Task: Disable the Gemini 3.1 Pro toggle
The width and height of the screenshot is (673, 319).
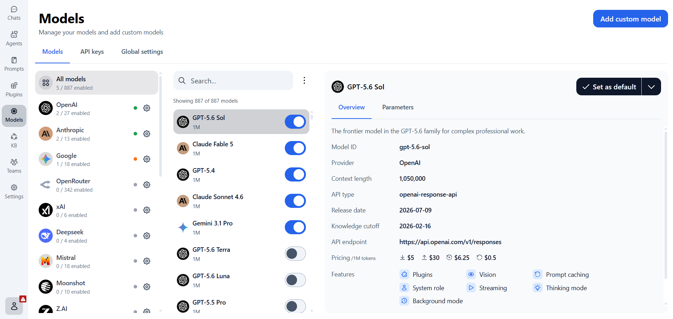Action: [x=295, y=227]
